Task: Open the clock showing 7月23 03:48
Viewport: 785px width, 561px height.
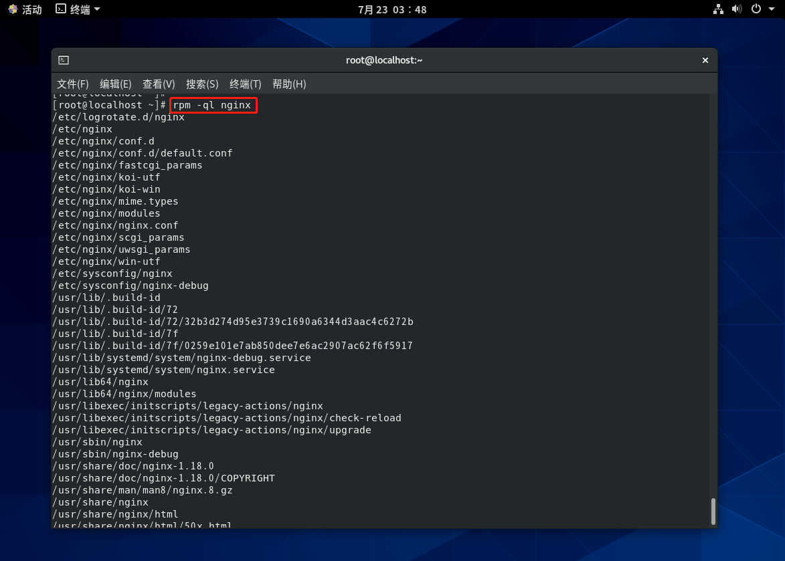Action: [x=392, y=9]
